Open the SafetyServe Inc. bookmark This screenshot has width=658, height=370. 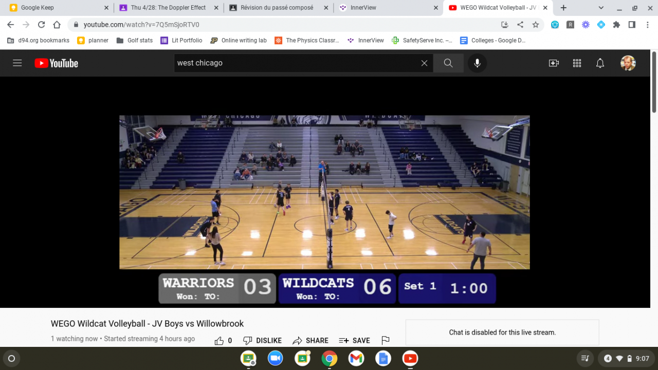[422, 40]
